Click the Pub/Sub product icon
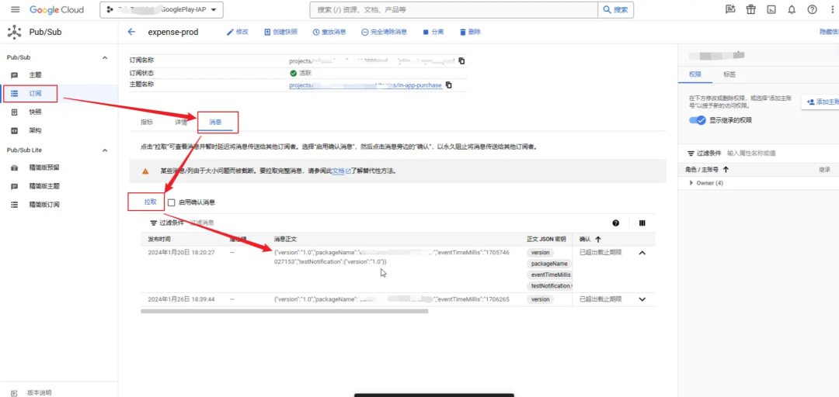This screenshot has height=397, width=839. tap(14, 32)
